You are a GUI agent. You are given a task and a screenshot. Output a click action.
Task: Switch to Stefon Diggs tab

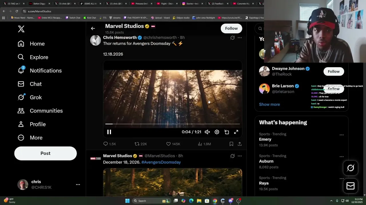(39, 4)
